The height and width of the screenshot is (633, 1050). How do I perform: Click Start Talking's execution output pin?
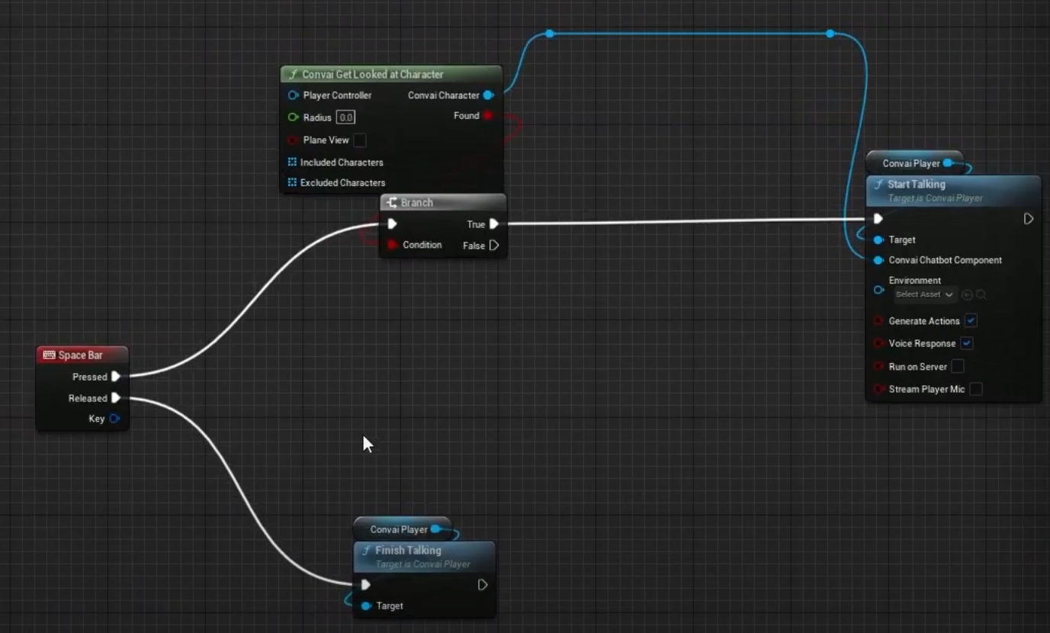(1029, 219)
